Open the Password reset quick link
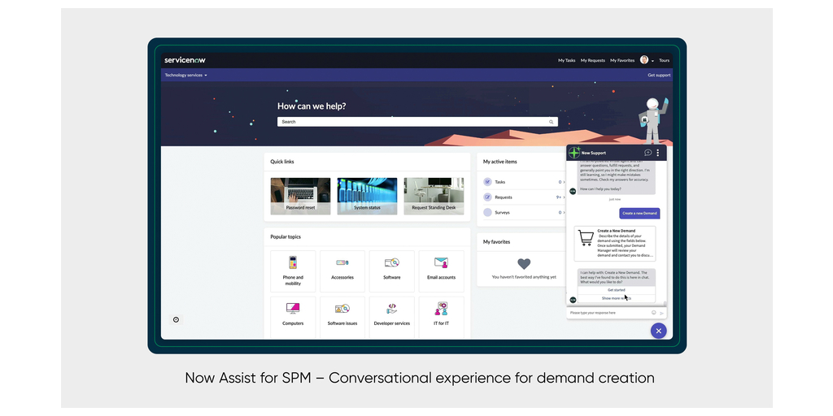Image resolution: width=833 pixels, height=416 pixels. 300,196
